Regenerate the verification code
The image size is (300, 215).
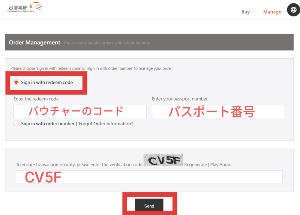195,165
